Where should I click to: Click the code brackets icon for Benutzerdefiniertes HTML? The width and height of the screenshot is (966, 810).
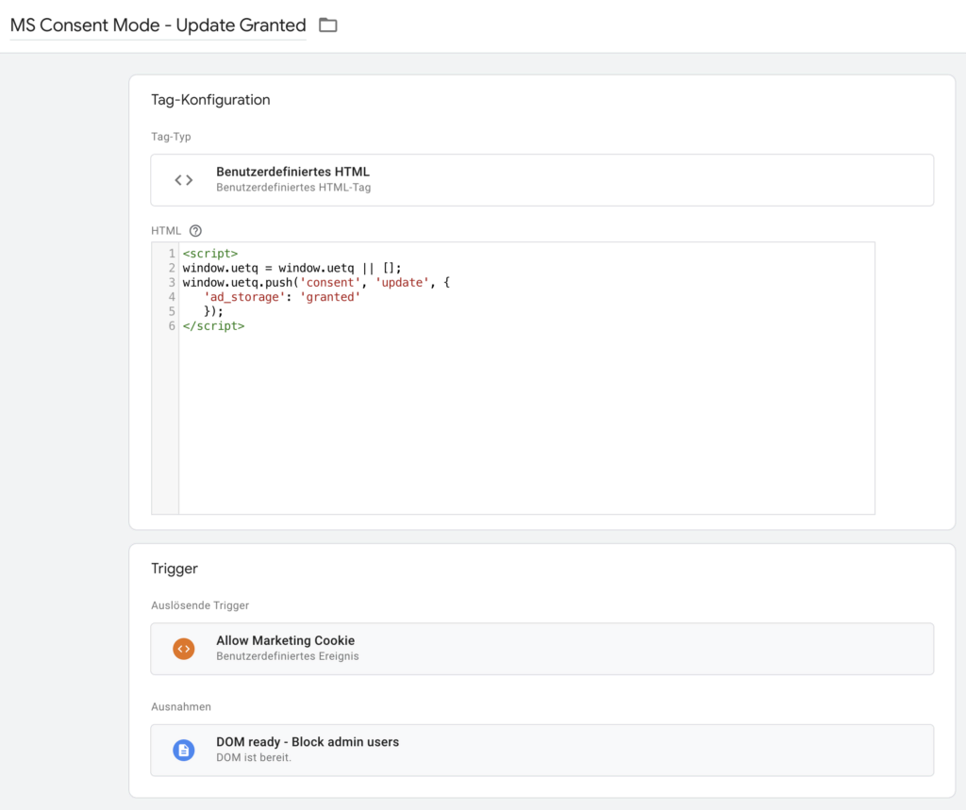(184, 180)
